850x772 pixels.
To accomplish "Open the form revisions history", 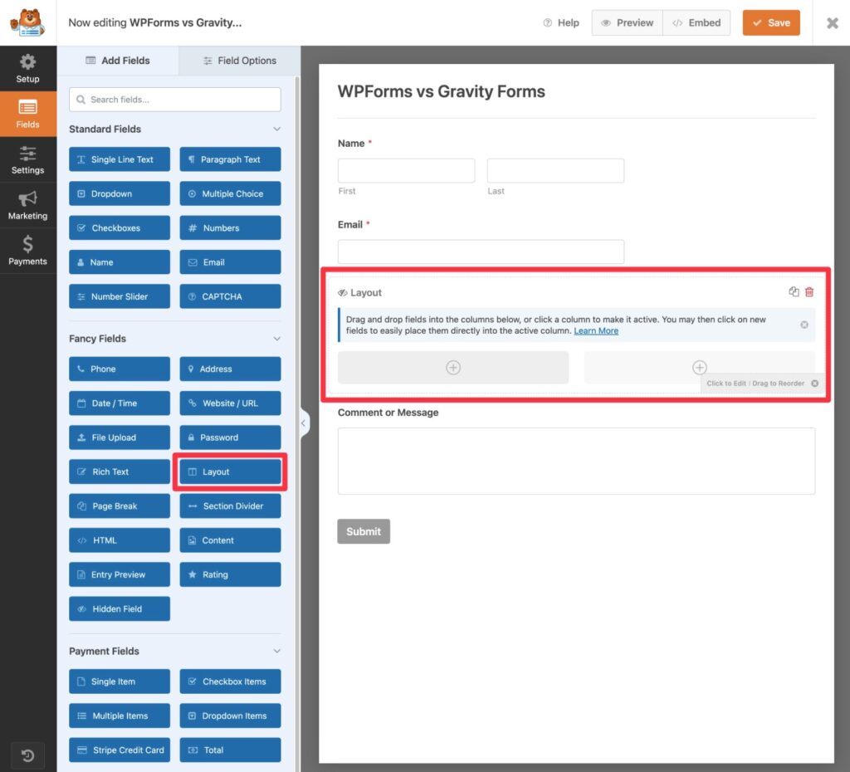I will click(x=28, y=755).
